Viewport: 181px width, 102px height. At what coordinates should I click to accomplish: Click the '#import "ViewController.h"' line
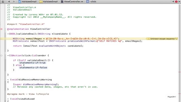coord(26,24)
